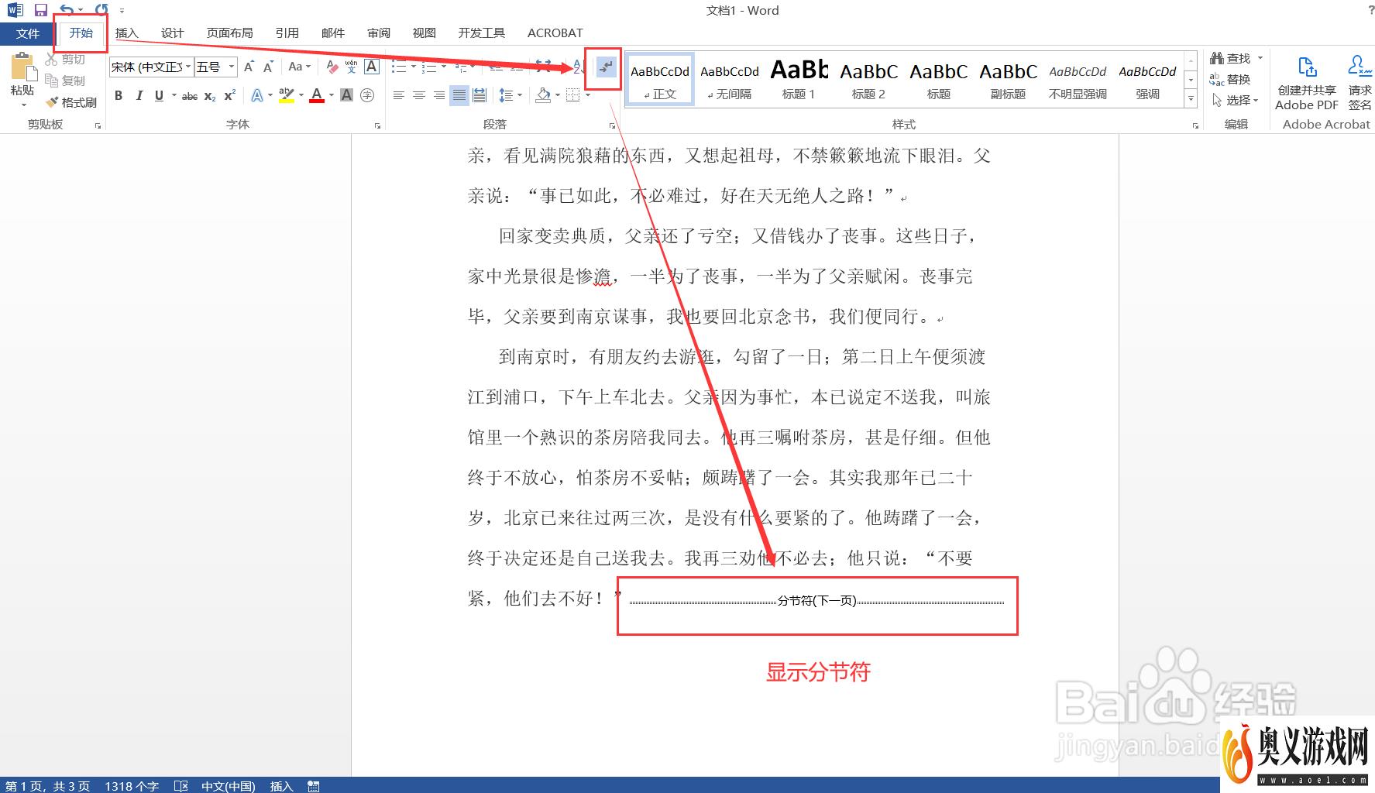Screen dimensions: 1375x793
Task: Toggle italic formatting
Action: pyautogui.click(x=139, y=95)
